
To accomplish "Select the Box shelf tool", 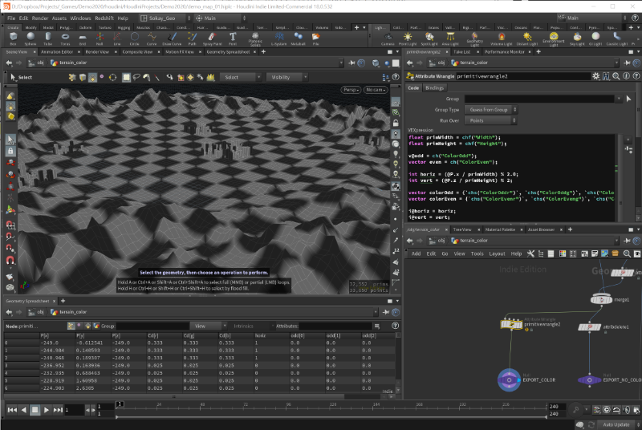I will [x=13, y=35].
